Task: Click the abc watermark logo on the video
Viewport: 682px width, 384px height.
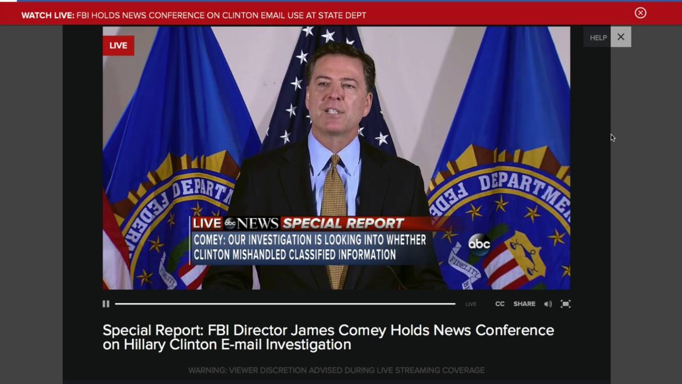Action: click(479, 244)
